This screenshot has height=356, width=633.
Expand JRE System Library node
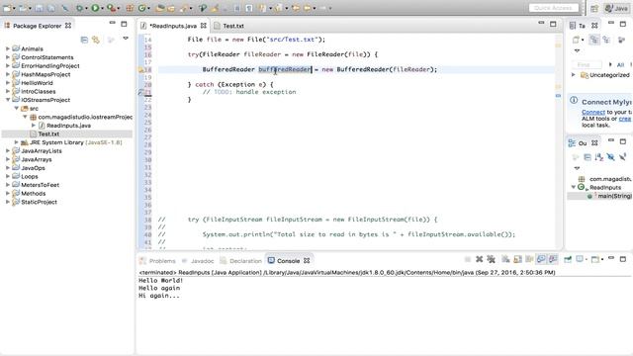(16, 142)
